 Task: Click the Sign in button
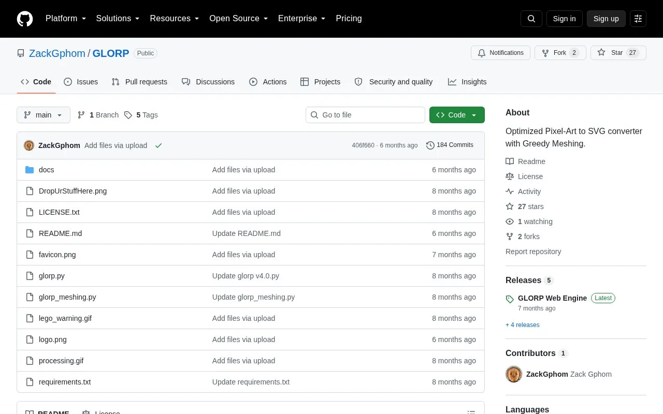pyautogui.click(x=564, y=19)
